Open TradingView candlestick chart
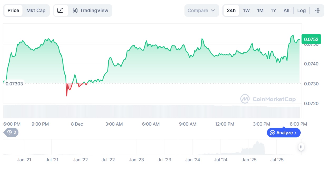327x170 pixels. point(90,11)
